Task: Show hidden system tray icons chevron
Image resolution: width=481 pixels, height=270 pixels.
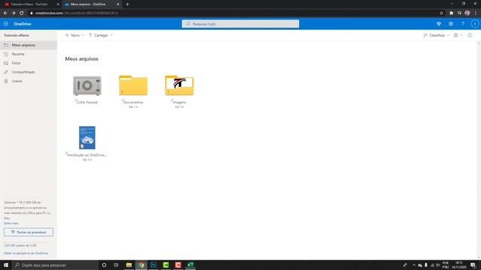Action: pyautogui.click(x=414, y=265)
